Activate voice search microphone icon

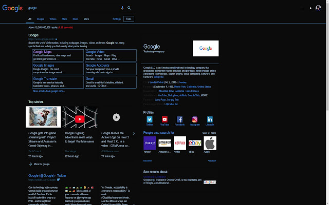click(x=122, y=8)
